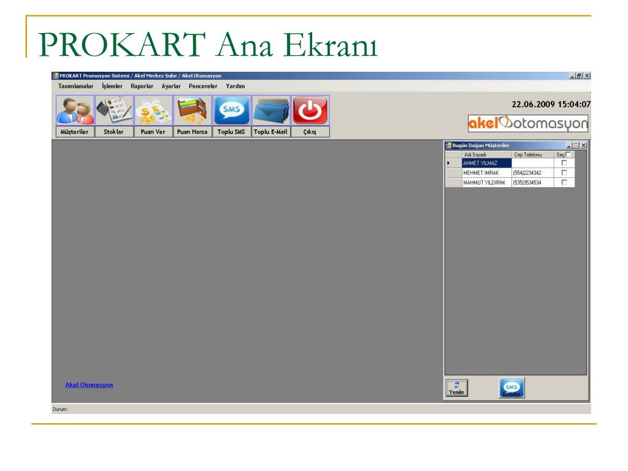Check the box for MAHMUT YILDIRIM
Screen dimensions: 628x471
coord(564,182)
